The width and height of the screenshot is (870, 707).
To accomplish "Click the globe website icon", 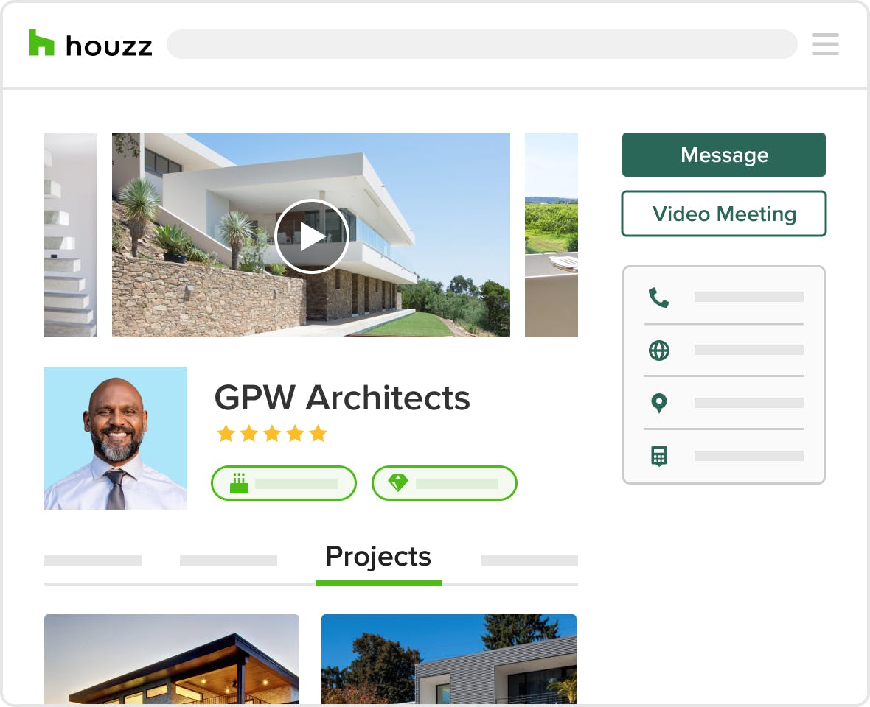I will (x=658, y=350).
